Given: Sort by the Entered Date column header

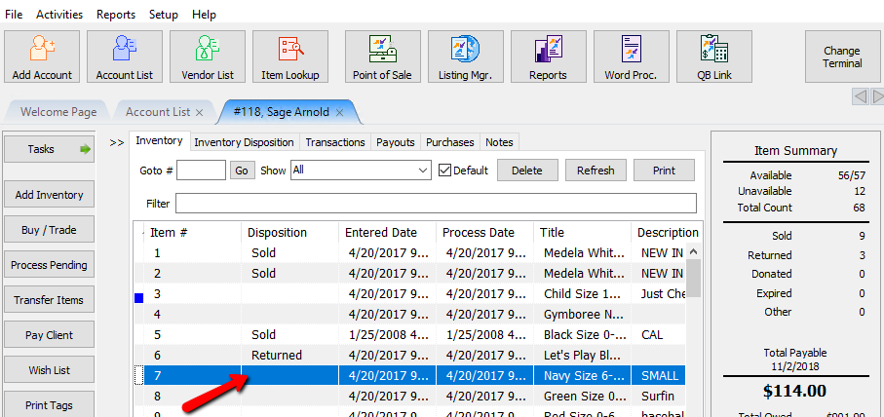Looking at the screenshot, I should (x=387, y=232).
